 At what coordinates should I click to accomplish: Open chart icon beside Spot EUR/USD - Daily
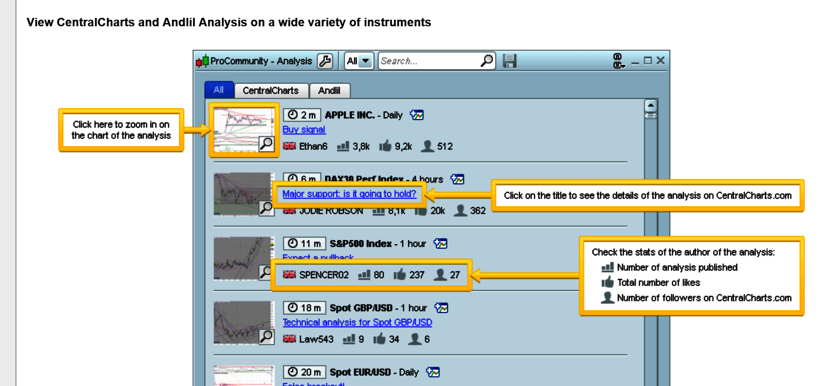433,372
